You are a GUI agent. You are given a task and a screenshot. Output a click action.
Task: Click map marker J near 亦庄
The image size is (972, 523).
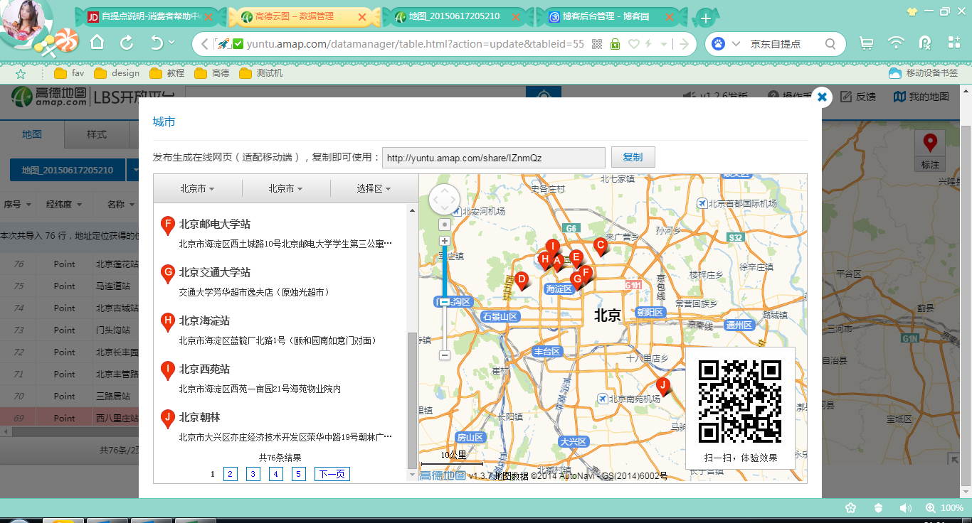(663, 387)
